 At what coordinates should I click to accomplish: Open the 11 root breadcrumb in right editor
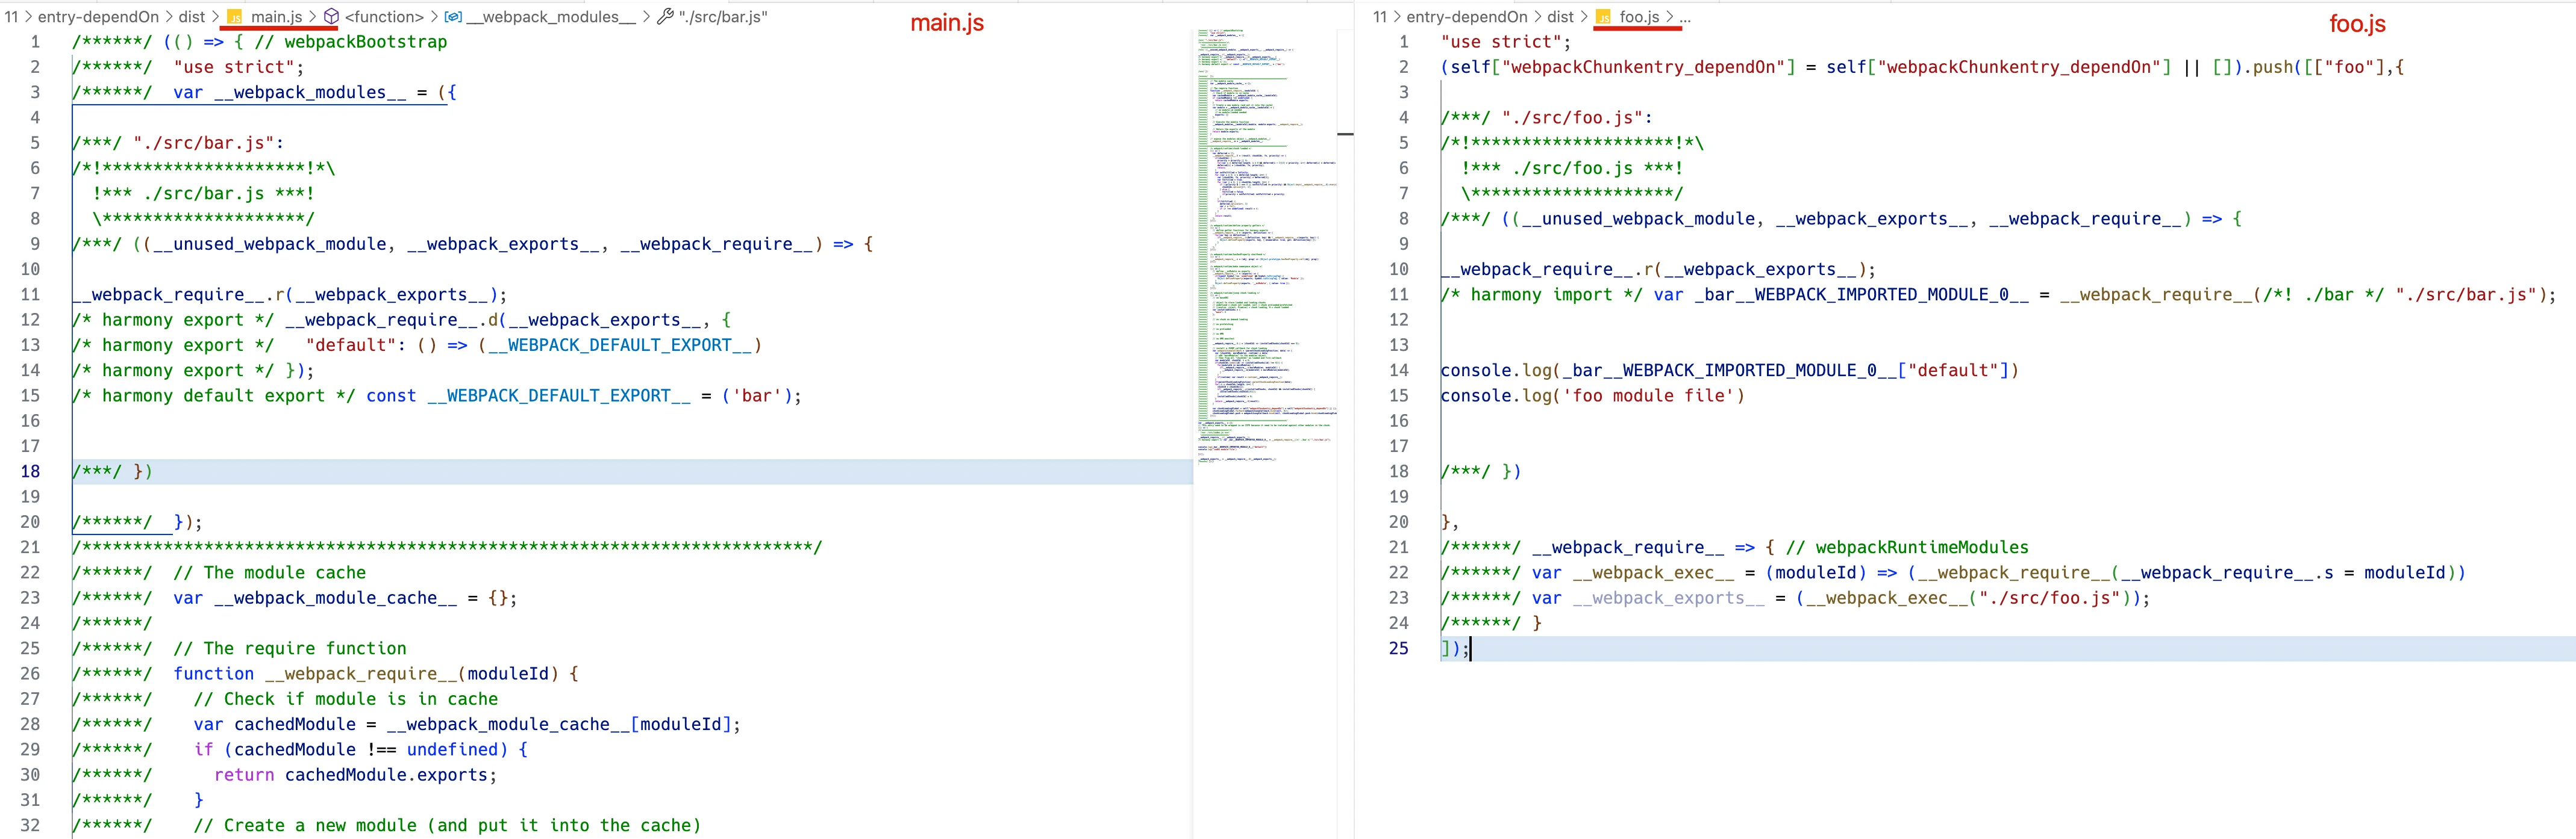(1380, 17)
